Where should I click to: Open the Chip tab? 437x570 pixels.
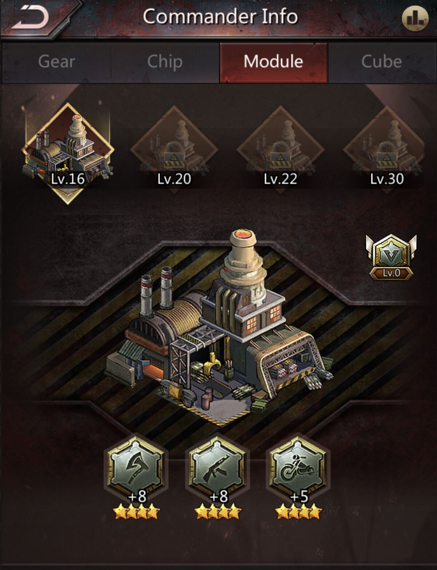coord(165,62)
